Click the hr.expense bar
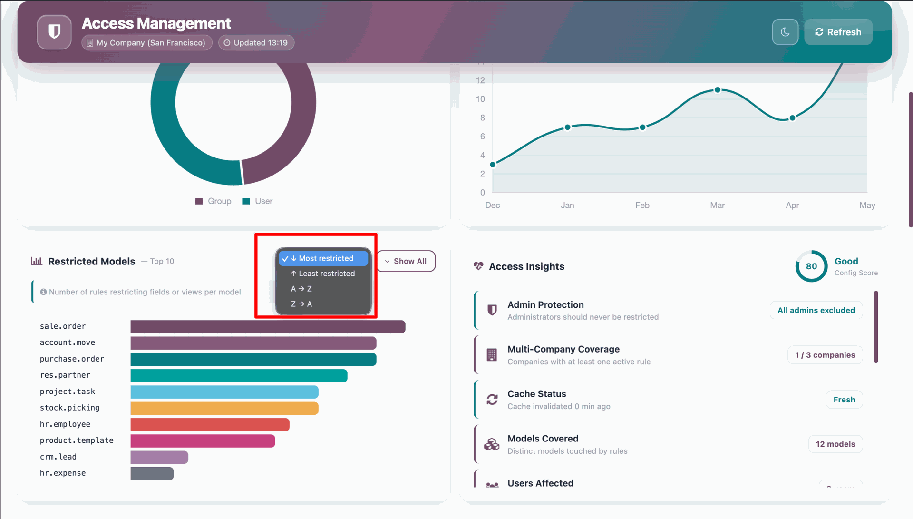Screen dimensions: 913x519 pyautogui.click(x=152, y=473)
